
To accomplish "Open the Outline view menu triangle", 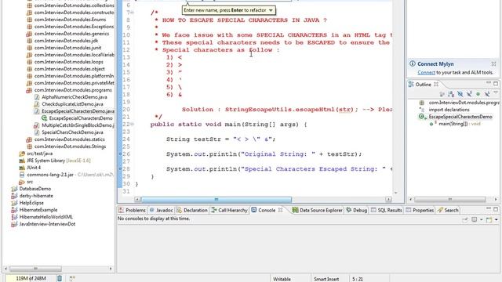I will point(496,92).
